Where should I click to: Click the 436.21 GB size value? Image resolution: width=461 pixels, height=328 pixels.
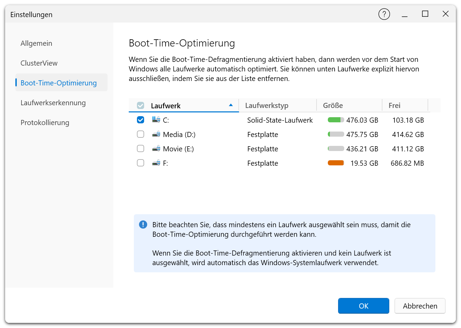tap(362, 149)
